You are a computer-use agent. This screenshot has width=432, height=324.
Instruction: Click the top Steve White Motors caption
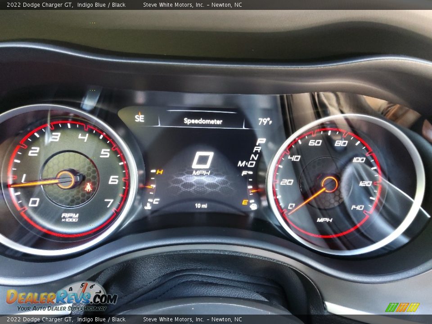tap(192, 4)
